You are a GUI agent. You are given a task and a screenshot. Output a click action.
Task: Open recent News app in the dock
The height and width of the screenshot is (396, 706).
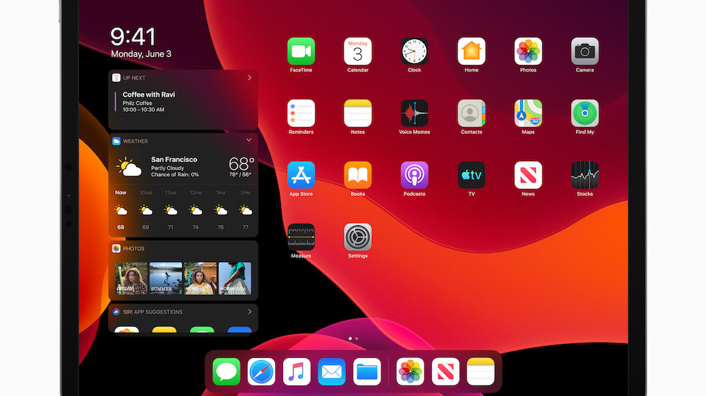click(x=445, y=372)
